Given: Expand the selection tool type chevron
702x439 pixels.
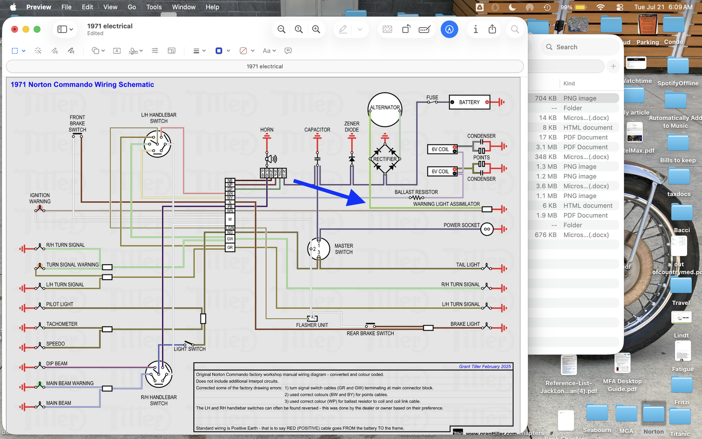Looking at the screenshot, I should 24,51.
